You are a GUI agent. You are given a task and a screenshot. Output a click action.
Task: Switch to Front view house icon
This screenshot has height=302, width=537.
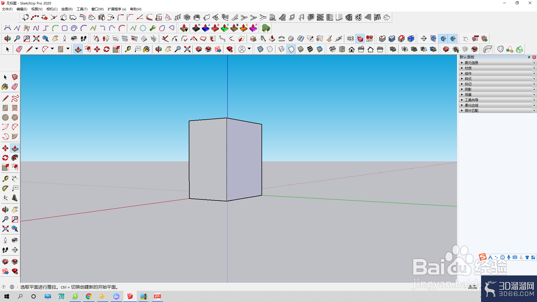point(352,49)
